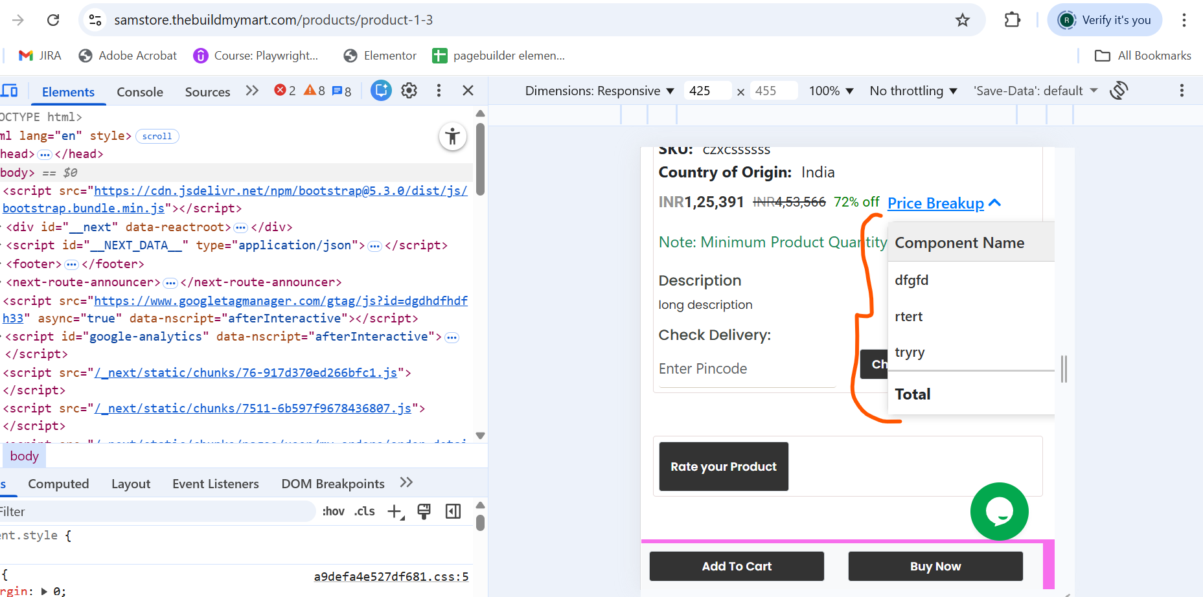The height and width of the screenshot is (597, 1203).
Task: Click the browser forward arrow
Action: 18,20
